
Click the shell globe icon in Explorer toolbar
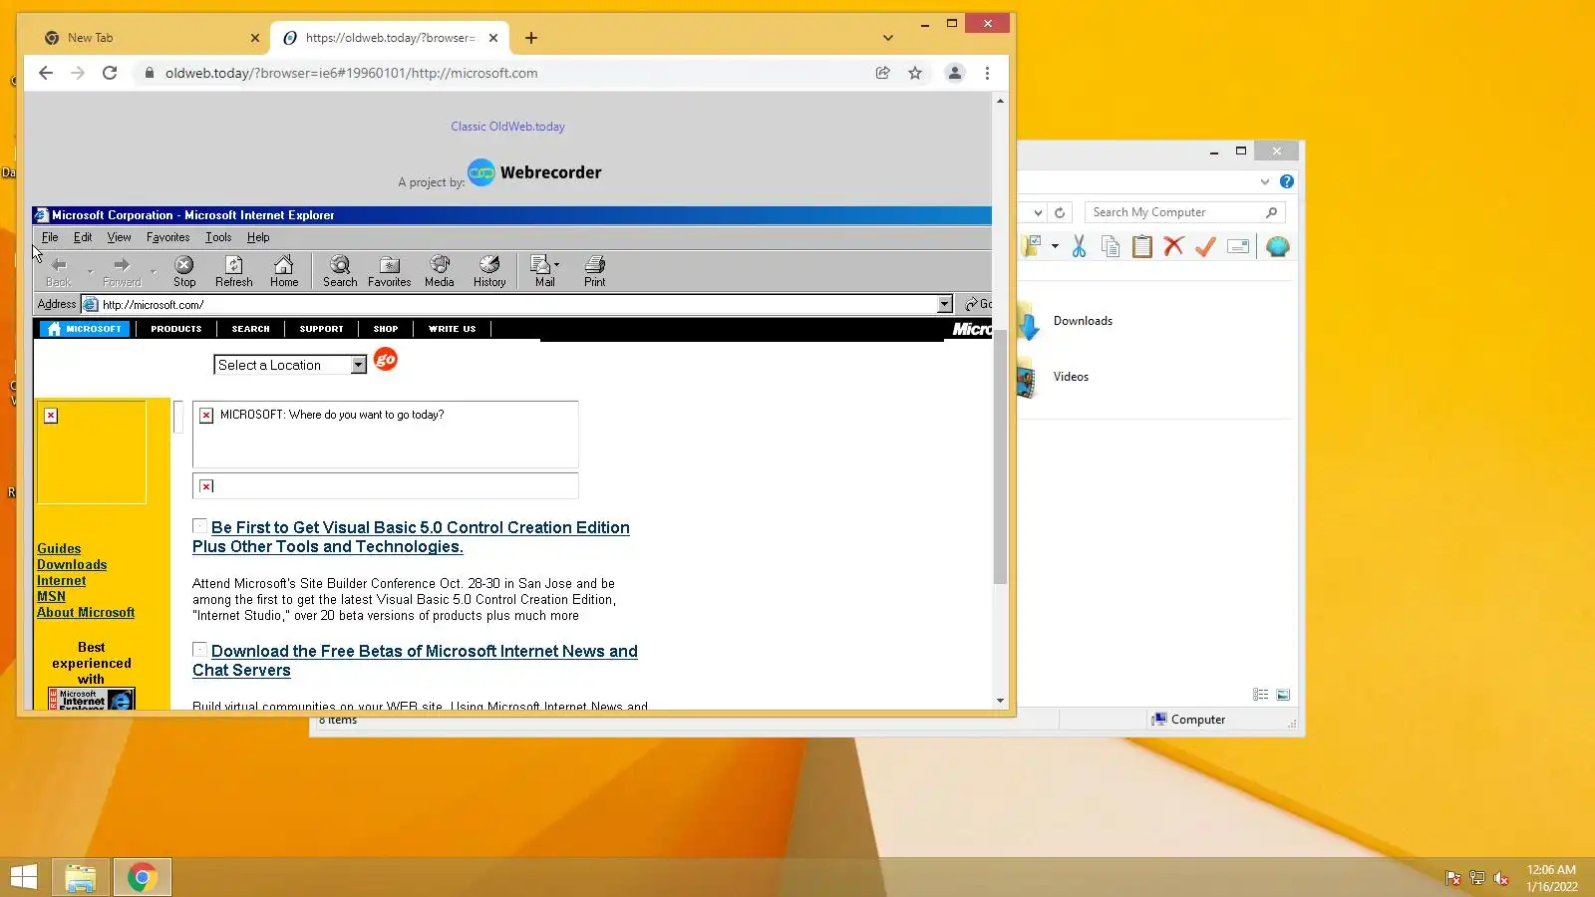pyautogui.click(x=1277, y=246)
